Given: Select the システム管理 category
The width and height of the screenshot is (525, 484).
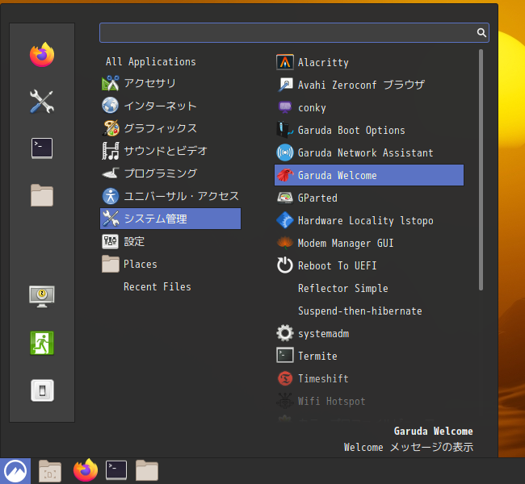Looking at the screenshot, I should point(170,219).
